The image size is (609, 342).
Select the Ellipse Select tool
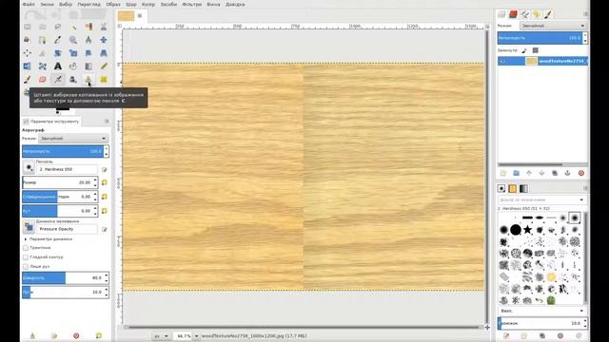coord(42,27)
